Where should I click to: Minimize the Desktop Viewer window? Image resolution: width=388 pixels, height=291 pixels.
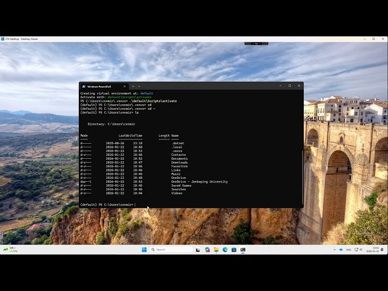click(364, 39)
